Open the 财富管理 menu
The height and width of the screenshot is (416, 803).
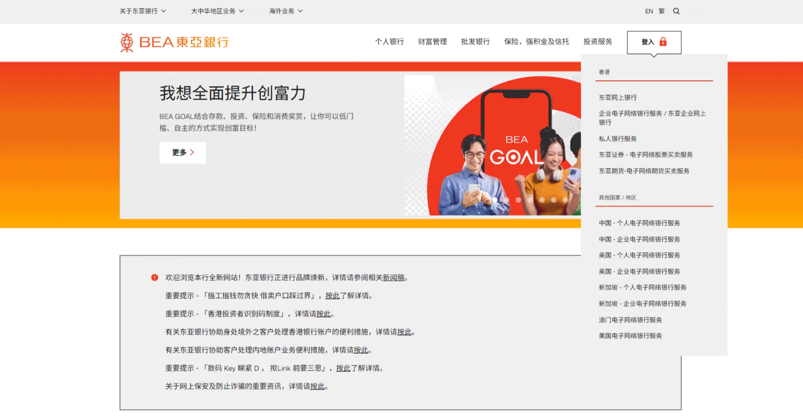[x=432, y=42]
